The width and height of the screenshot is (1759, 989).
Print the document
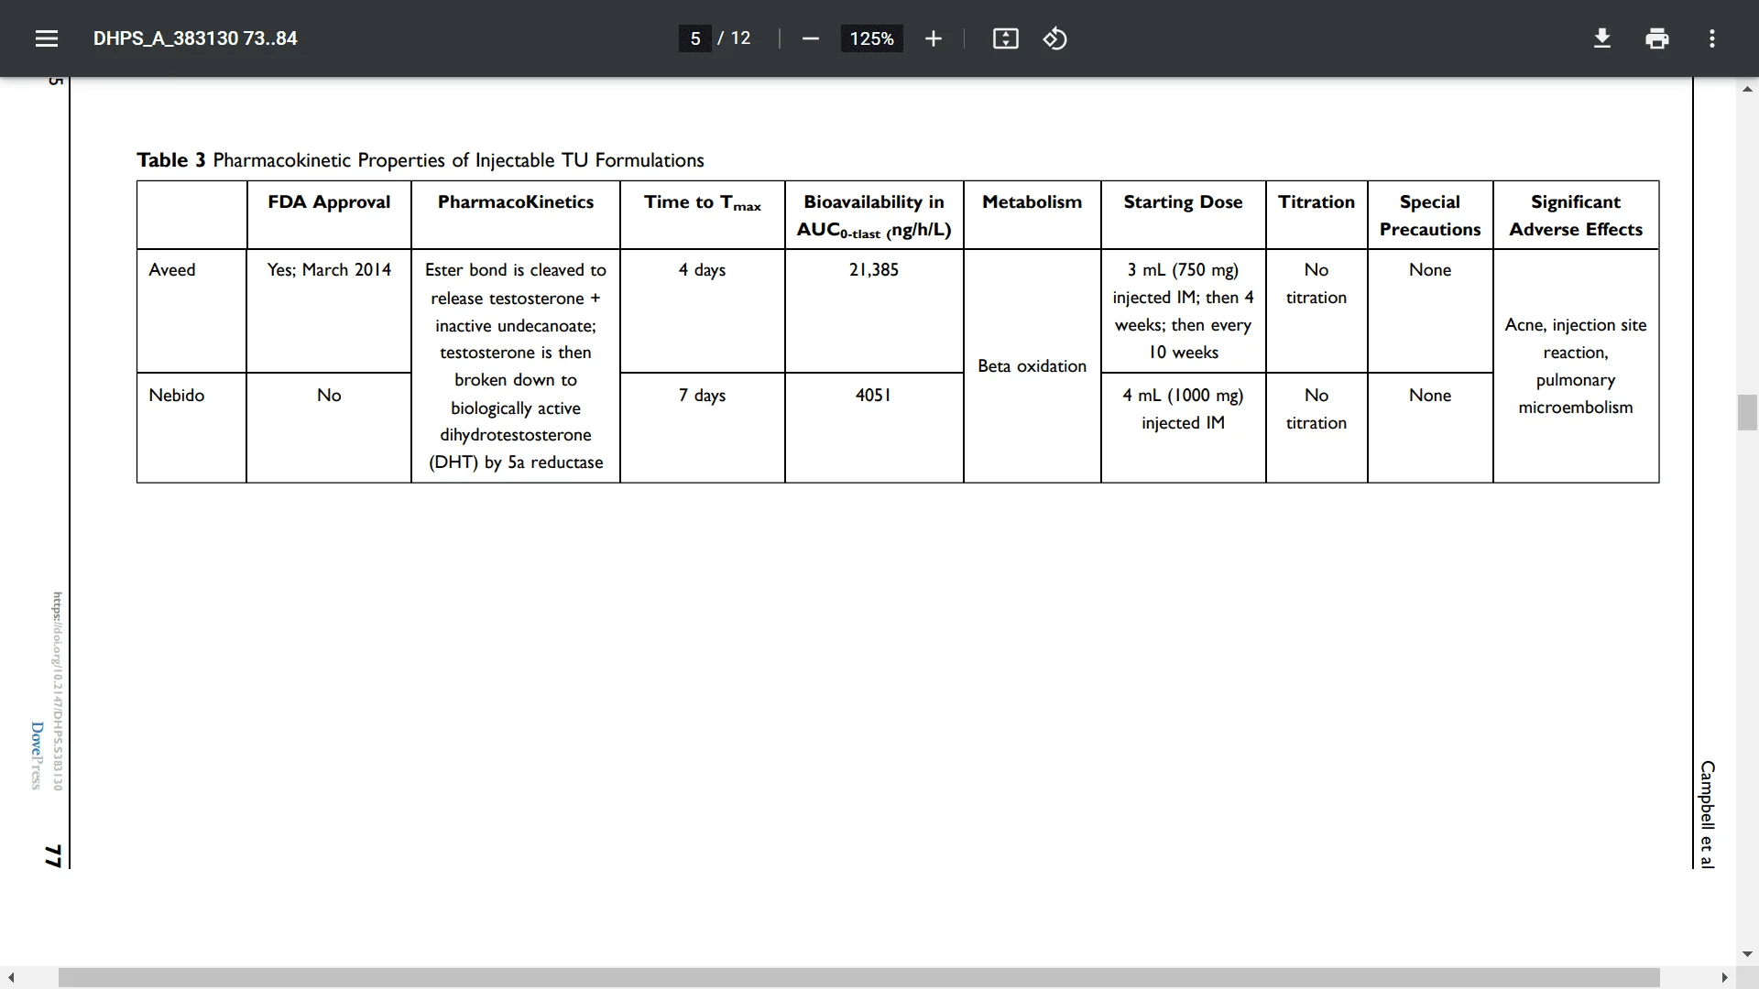coord(1656,38)
